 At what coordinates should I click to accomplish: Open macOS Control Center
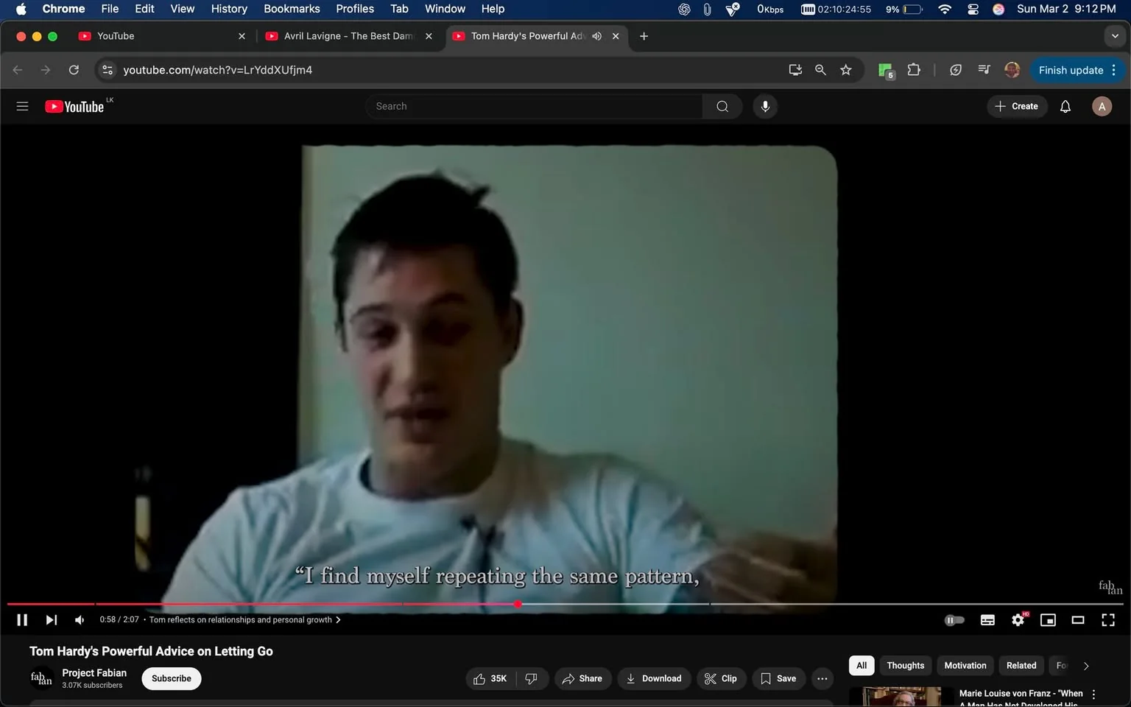tap(973, 9)
